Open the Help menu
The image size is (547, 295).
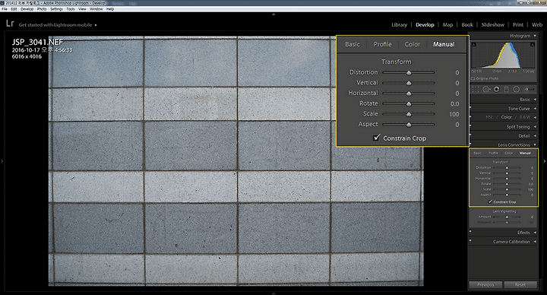110,9
